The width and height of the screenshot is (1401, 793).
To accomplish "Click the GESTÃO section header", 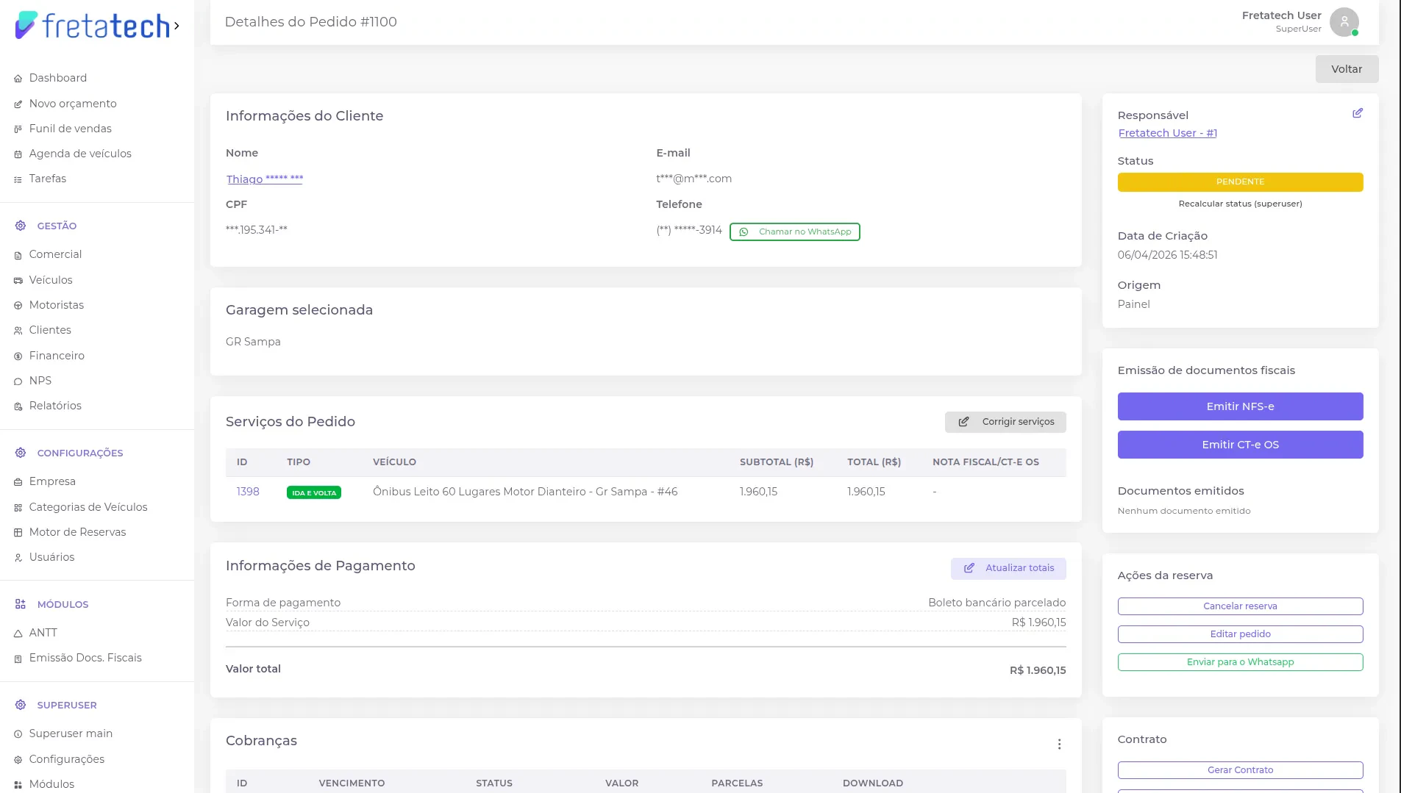I will click(x=57, y=226).
